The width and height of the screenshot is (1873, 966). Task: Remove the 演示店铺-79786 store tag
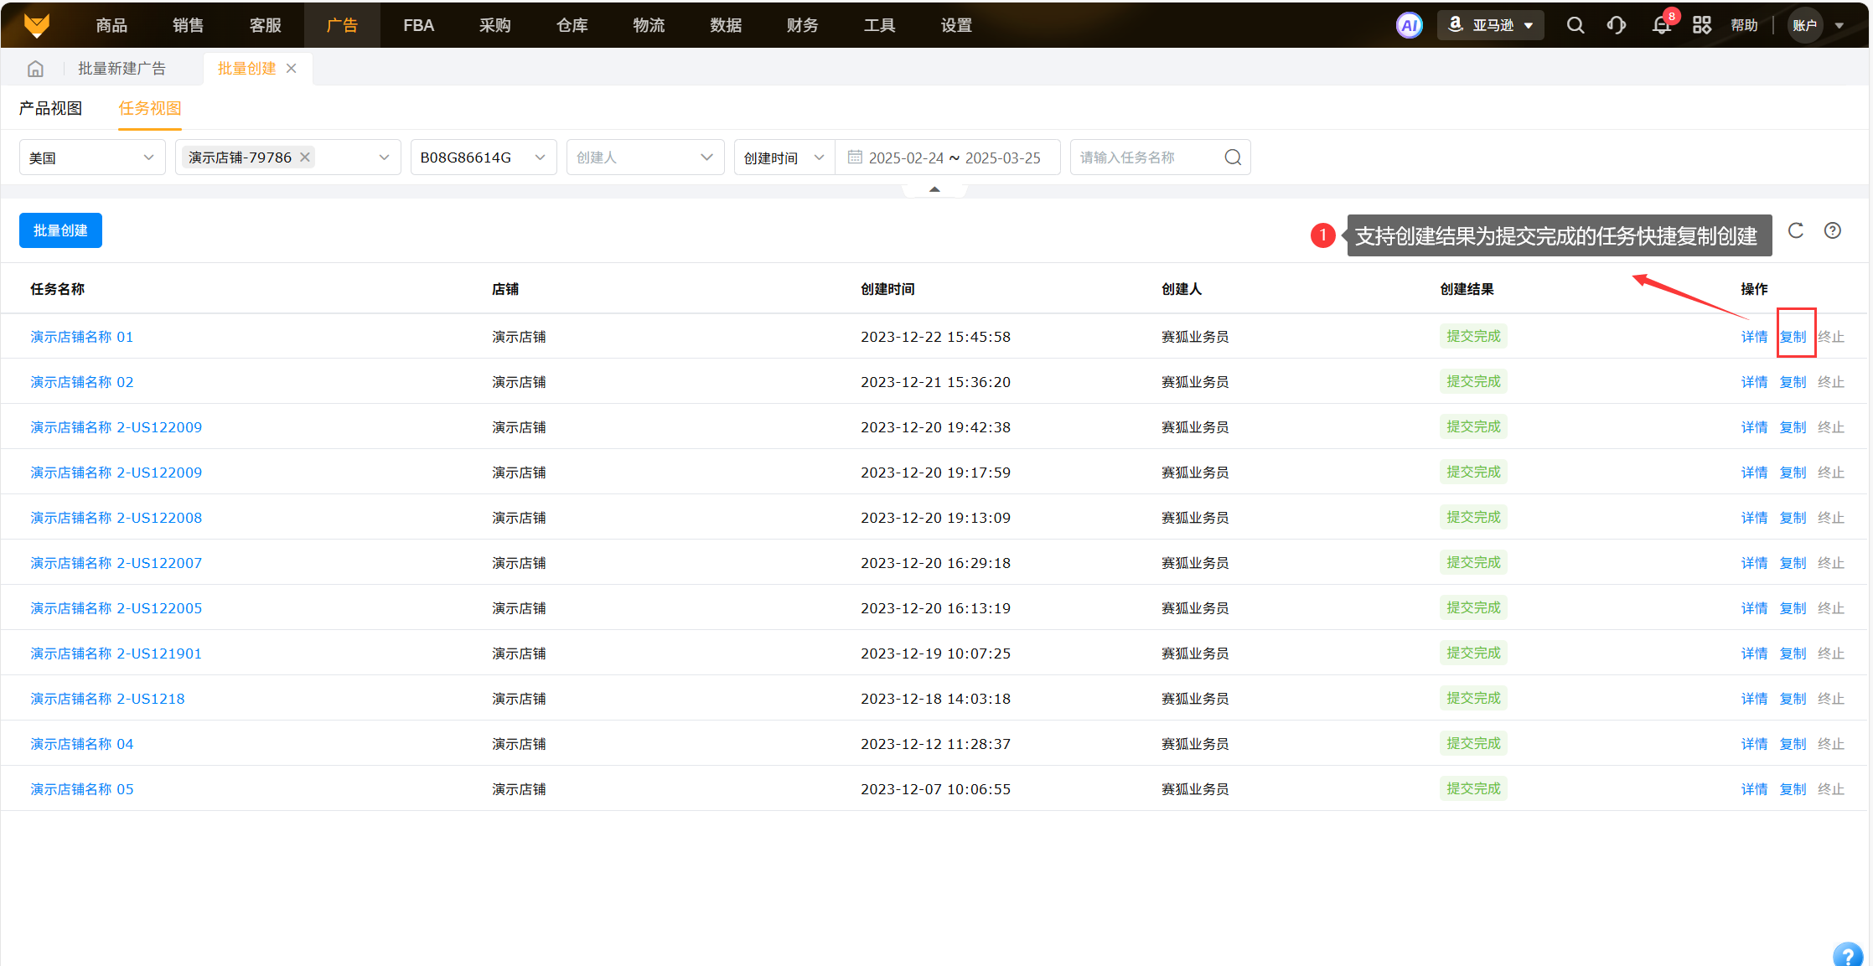pyautogui.click(x=305, y=157)
